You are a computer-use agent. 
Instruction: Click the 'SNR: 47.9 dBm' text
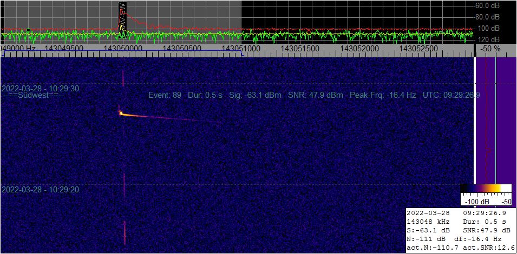click(316, 96)
